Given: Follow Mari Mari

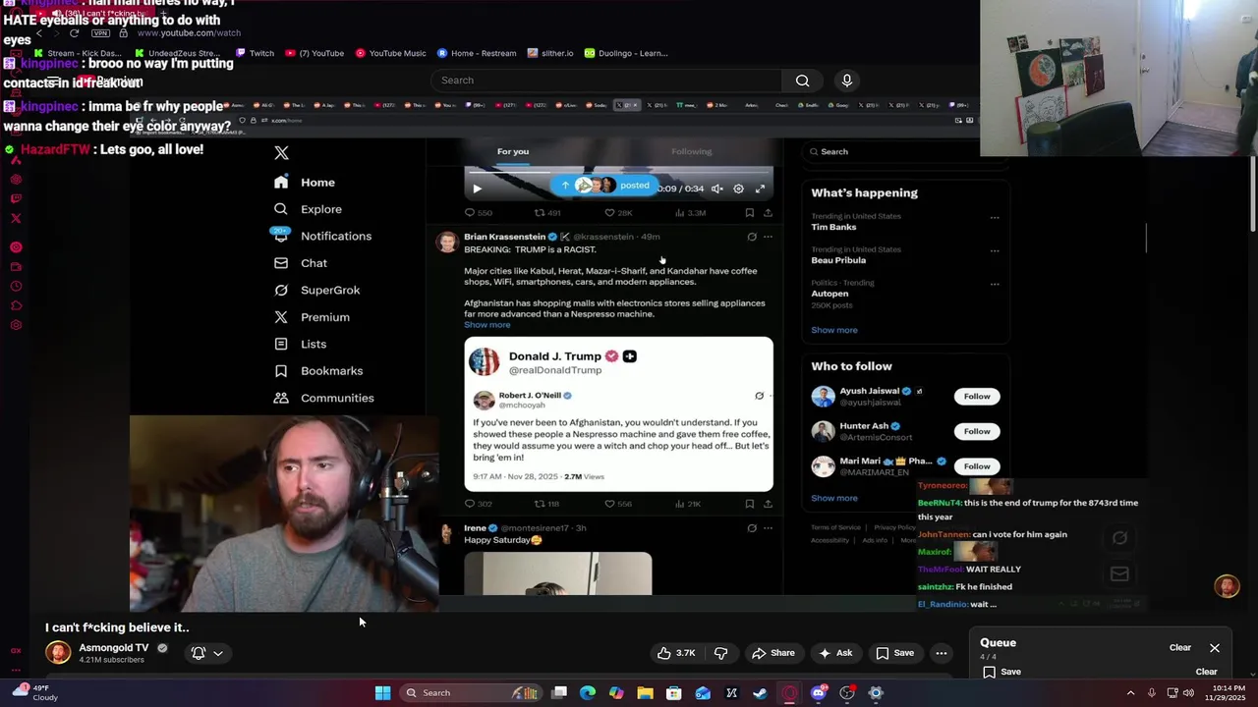Looking at the screenshot, I should [x=977, y=466].
